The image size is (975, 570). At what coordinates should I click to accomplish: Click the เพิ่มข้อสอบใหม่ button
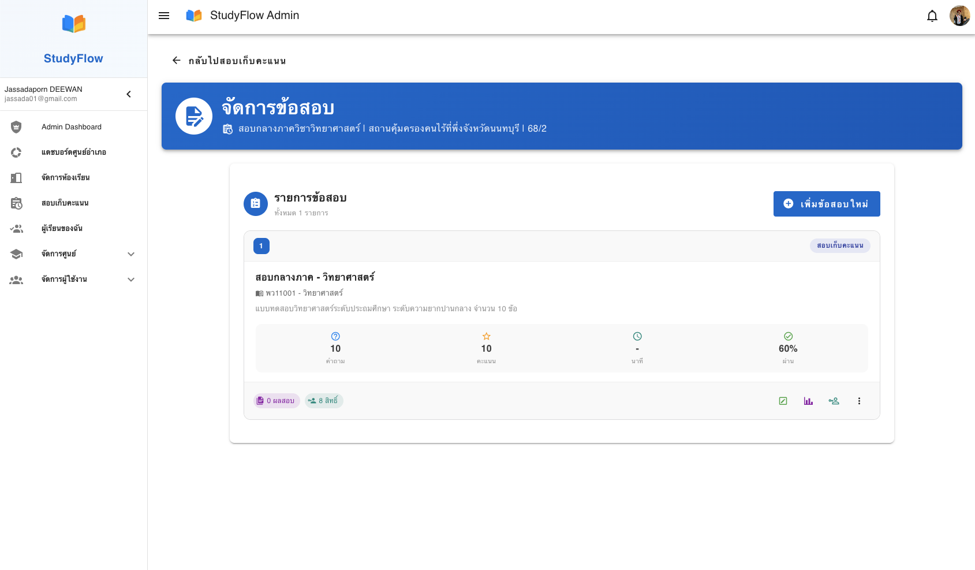tap(826, 204)
